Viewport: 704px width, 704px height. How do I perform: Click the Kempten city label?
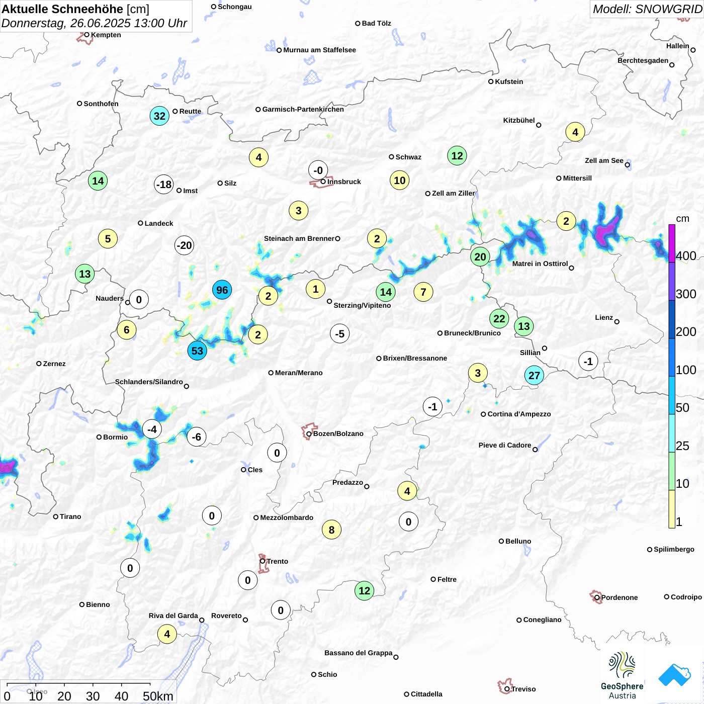pos(106,35)
